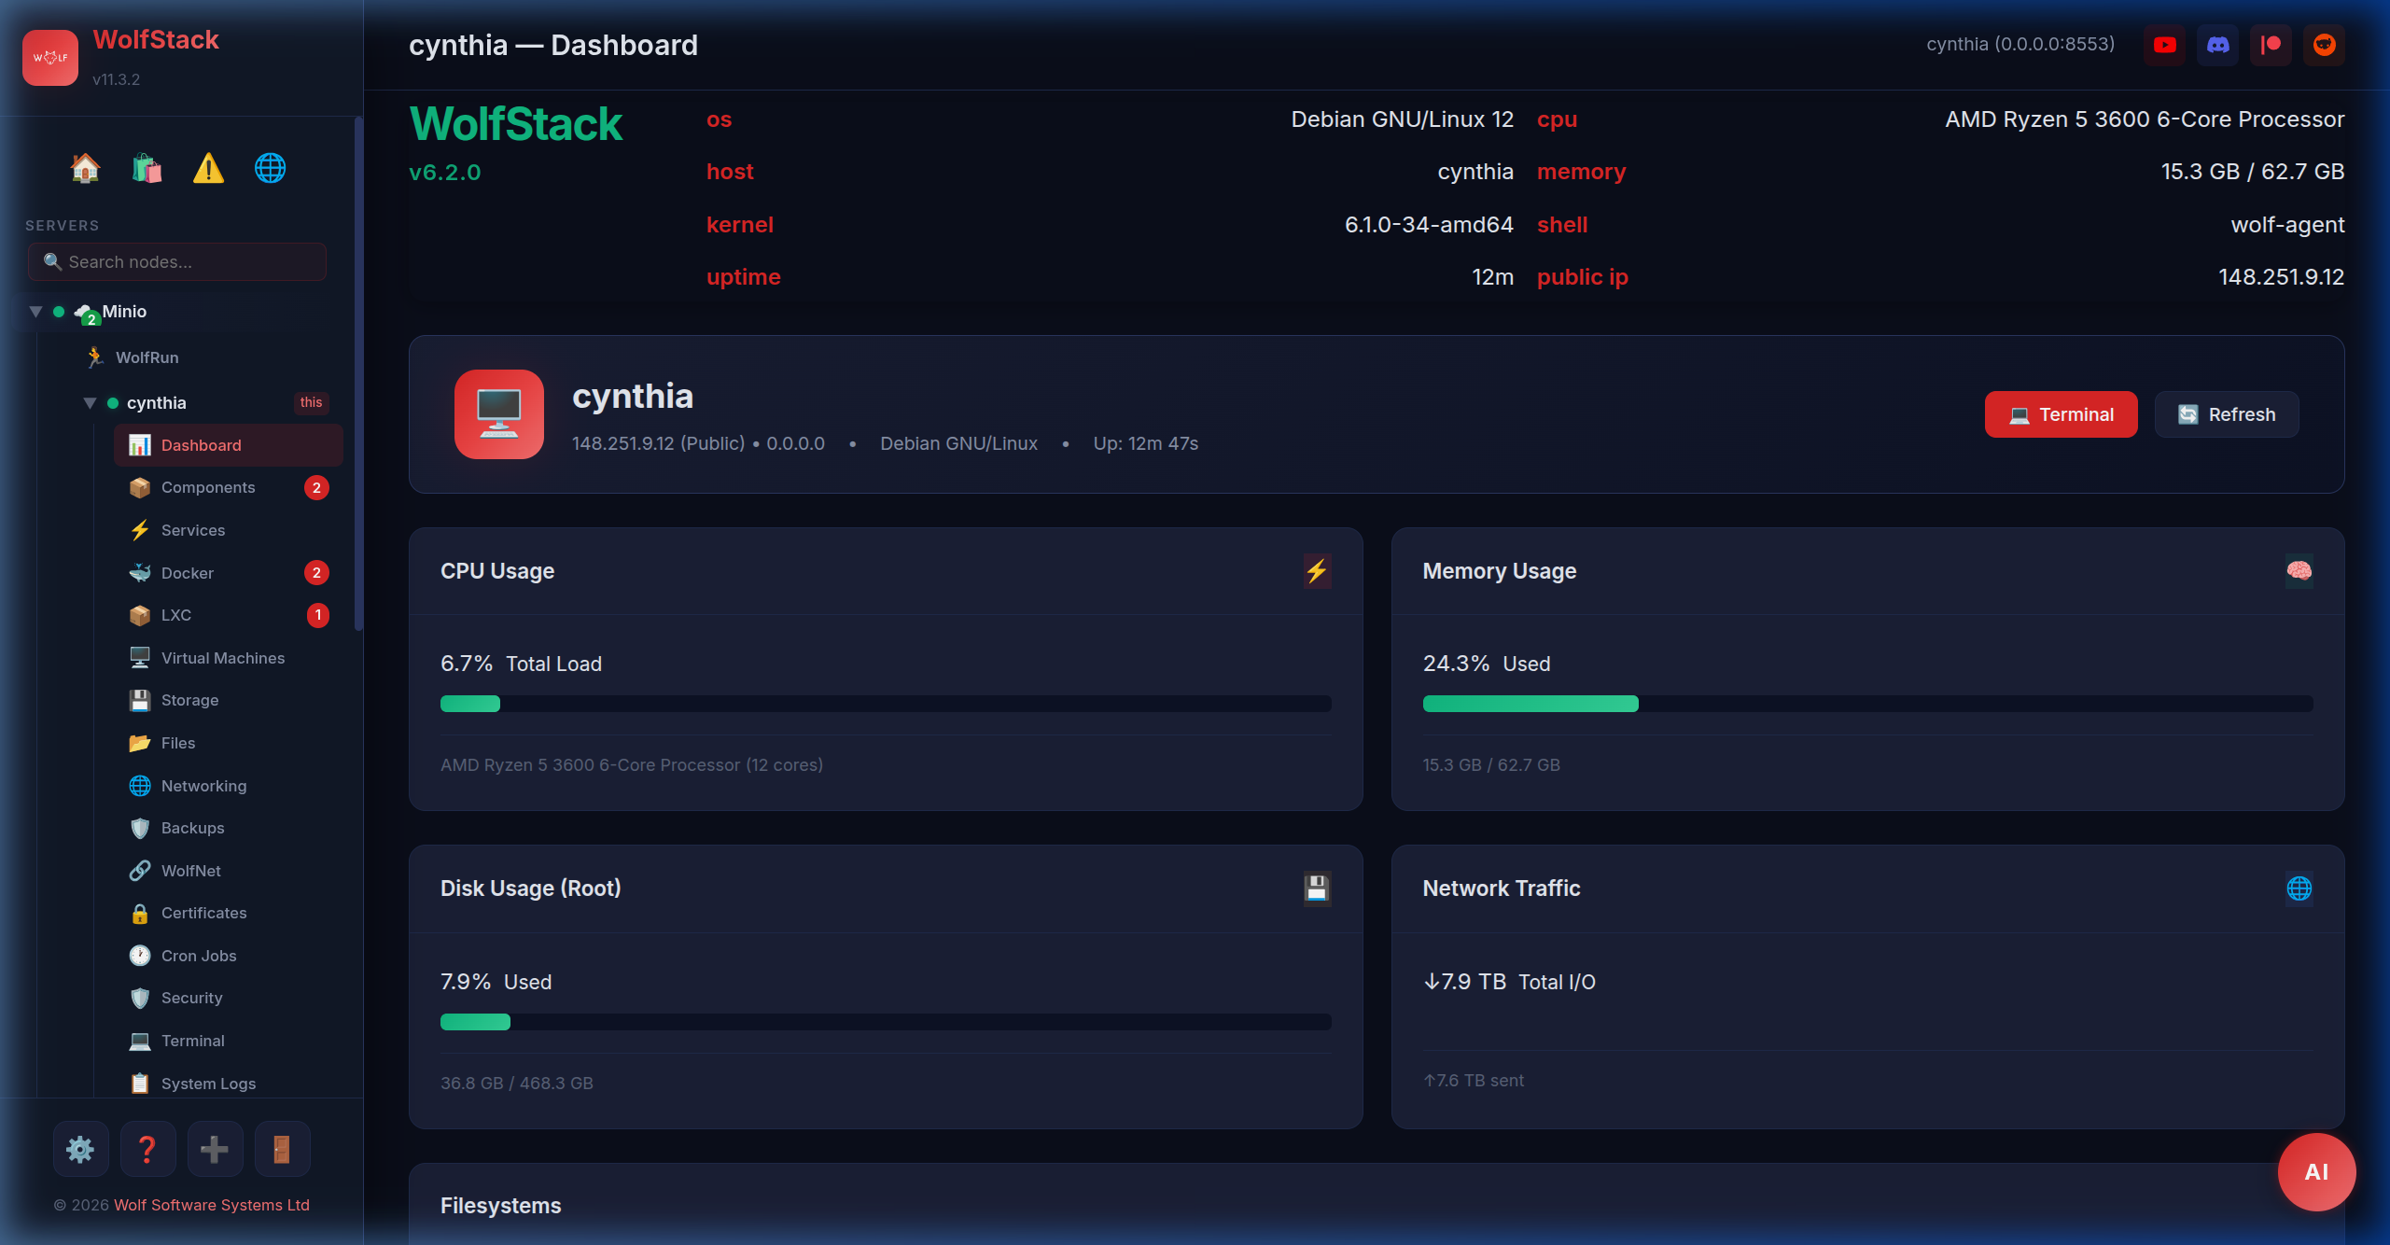Open the Networking menu item

(228, 786)
